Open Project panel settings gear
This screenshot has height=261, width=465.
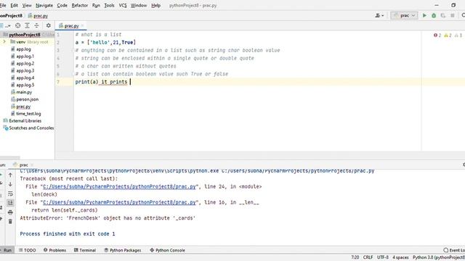[49, 26]
